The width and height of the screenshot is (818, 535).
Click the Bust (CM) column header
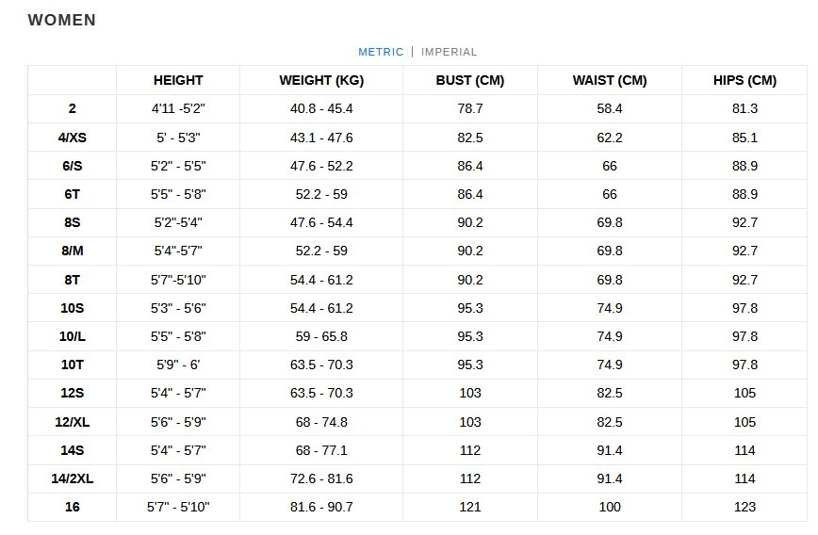click(470, 80)
